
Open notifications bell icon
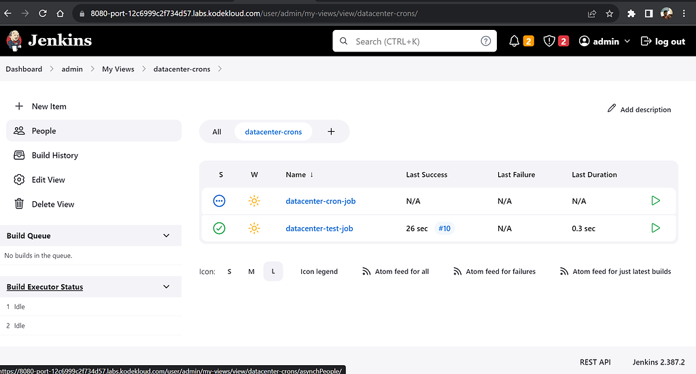pos(515,41)
